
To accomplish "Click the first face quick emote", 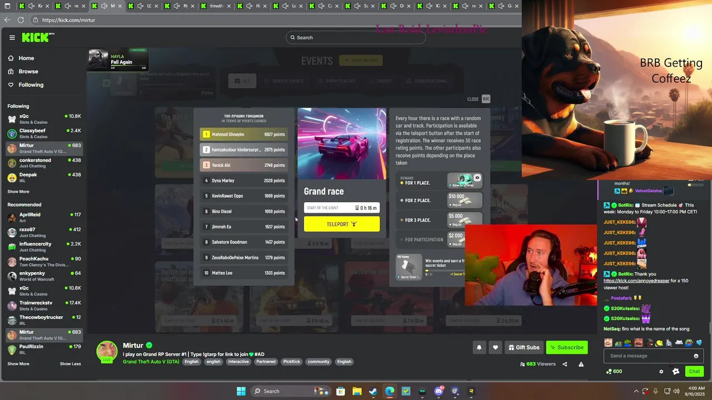I will [608, 343].
